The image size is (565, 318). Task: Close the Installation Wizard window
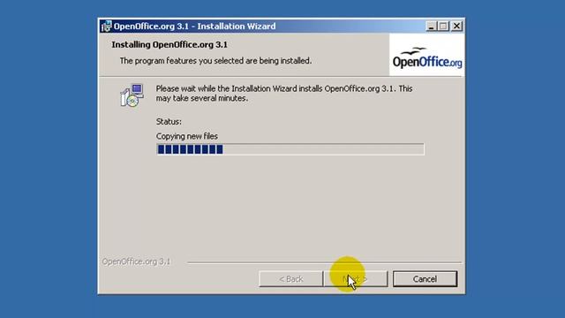(456, 26)
